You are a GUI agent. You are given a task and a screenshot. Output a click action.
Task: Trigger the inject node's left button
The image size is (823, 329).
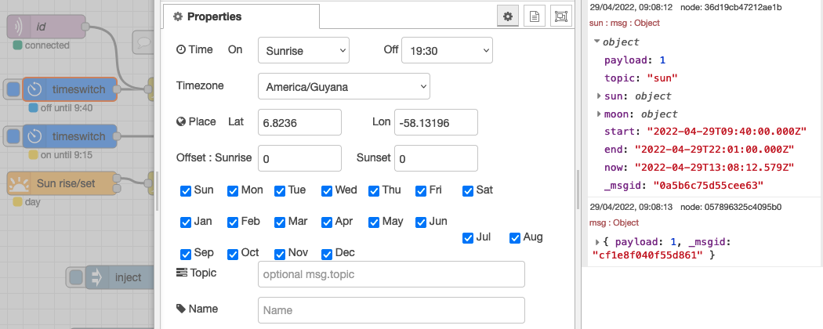pos(76,277)
